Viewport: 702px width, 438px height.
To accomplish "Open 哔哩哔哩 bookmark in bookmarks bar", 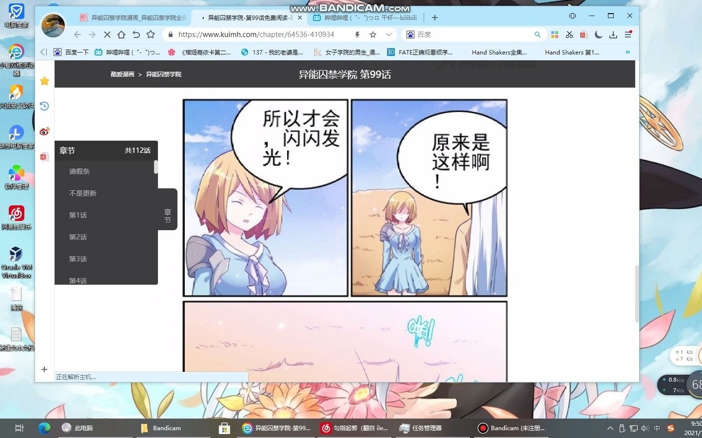I will (128, 52).
